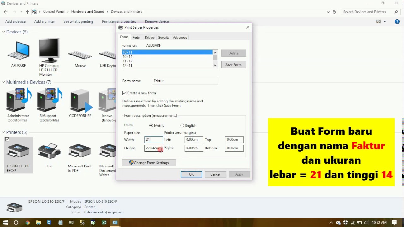Viewport: 404px width, 227px height.
Task: Open the Help question mark icon
Action: tap(397, 21)
